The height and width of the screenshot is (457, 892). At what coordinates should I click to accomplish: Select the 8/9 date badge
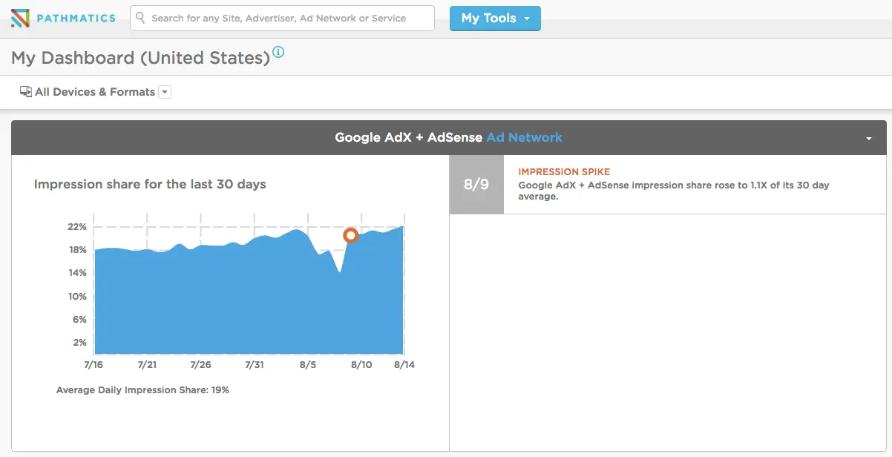click(x=476, y=184)
